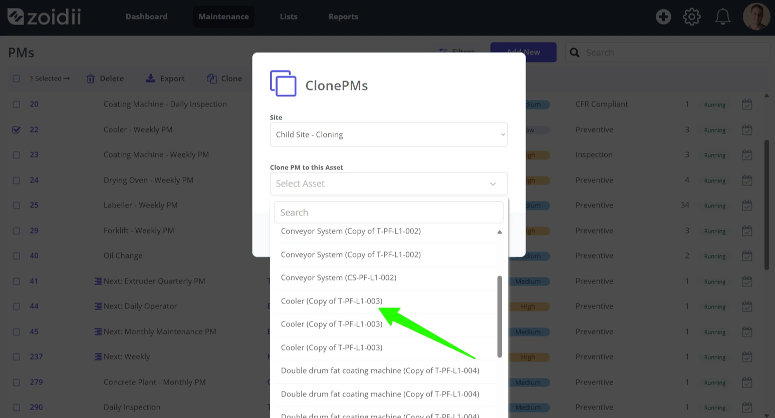775x418 pixels.
Task: Open calendar icon for PM 25 row
Action: (x=747, y=205)
